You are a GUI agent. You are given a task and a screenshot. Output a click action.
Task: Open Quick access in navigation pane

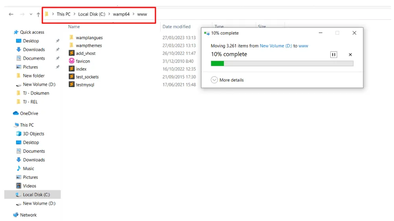[x=32, y=32]
